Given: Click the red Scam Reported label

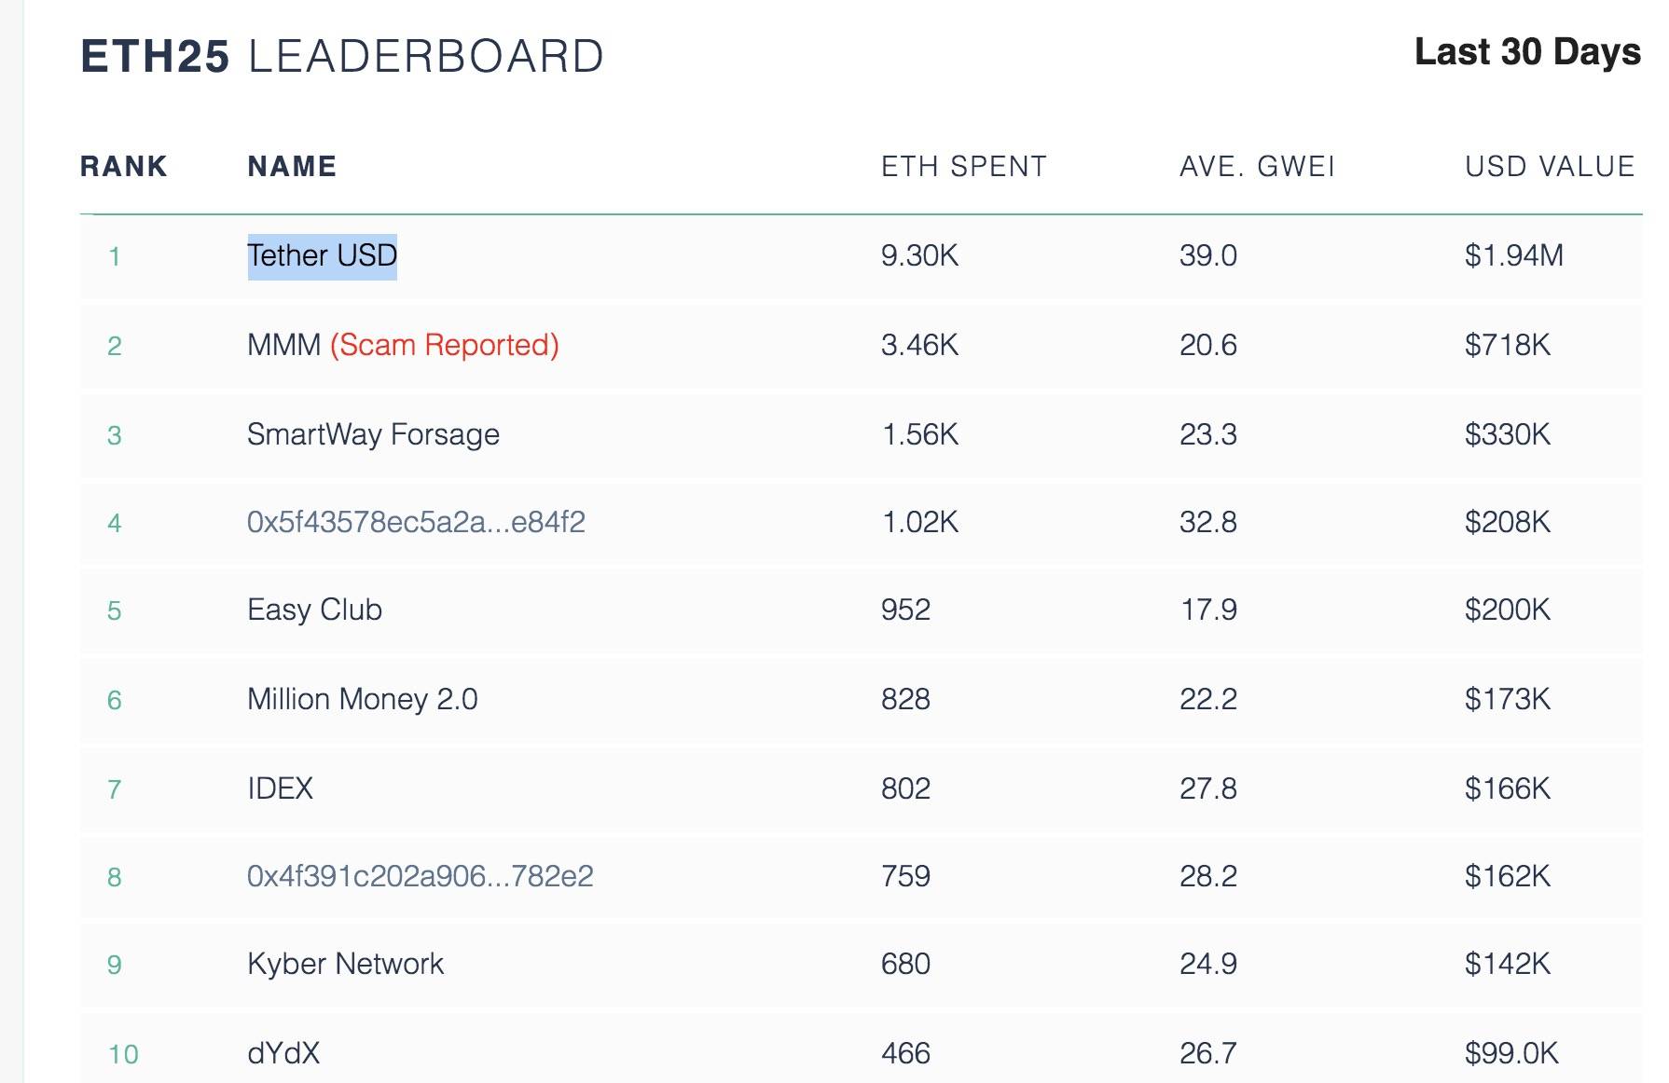Looking at the screenshot, I should 444,346.
